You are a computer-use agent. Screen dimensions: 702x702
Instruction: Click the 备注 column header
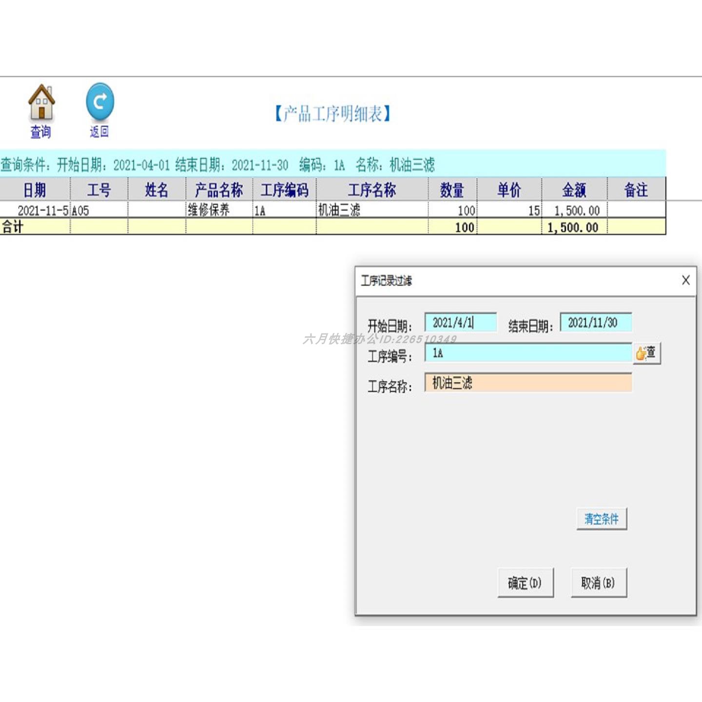coord(637,189)
